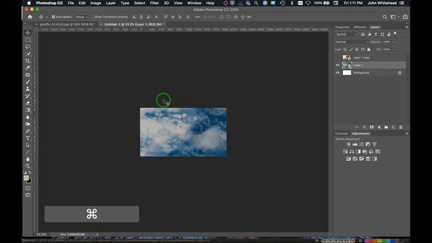Open Adjustments panel flyout menu
The image size is (432, 243).
[x=406, y=134]
